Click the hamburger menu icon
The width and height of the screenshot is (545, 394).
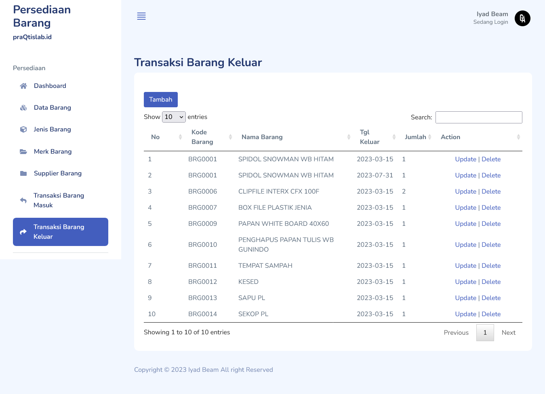(141, 16)
